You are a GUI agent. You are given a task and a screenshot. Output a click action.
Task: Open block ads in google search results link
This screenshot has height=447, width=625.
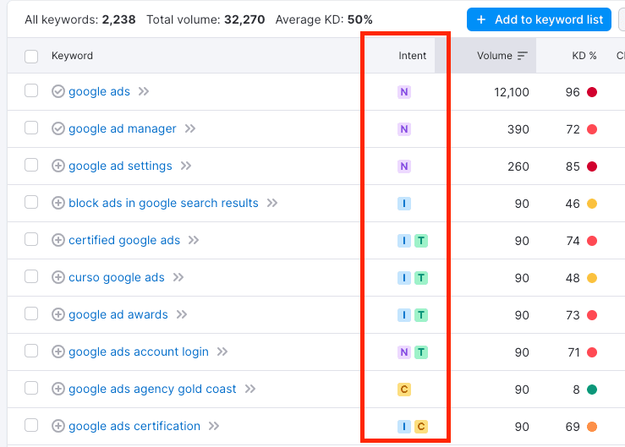pyautogui.click(x=163, y=203)
